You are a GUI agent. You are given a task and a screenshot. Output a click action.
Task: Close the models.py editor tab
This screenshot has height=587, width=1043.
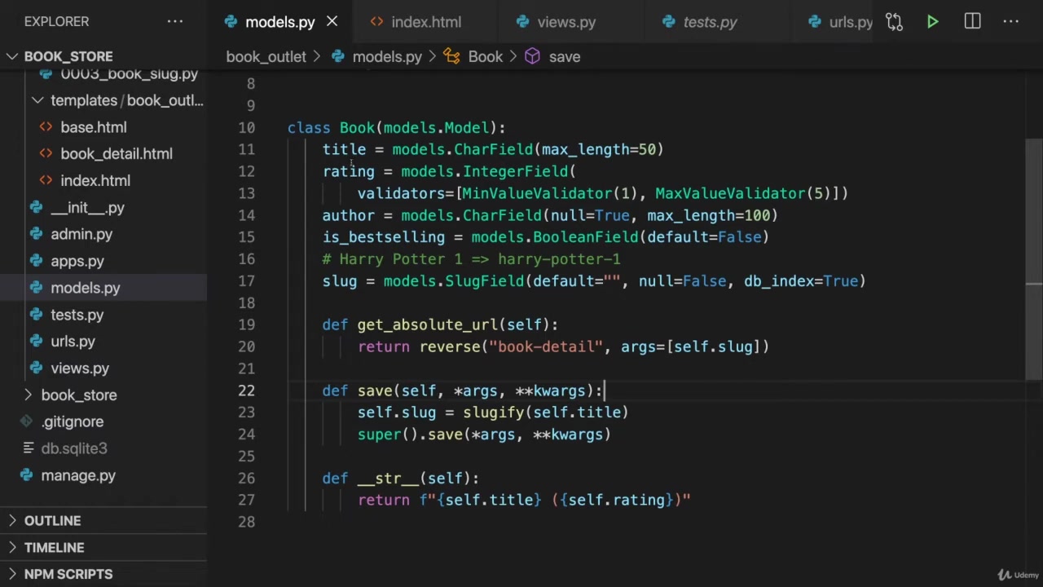pyautogui.click(x=332, y=22)
